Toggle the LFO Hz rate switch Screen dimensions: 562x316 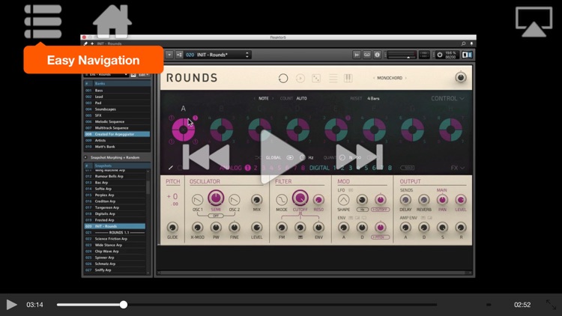point(362,209)
